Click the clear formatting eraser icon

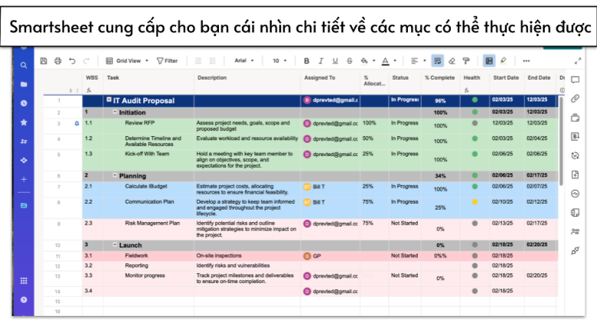tap(452, 61)
